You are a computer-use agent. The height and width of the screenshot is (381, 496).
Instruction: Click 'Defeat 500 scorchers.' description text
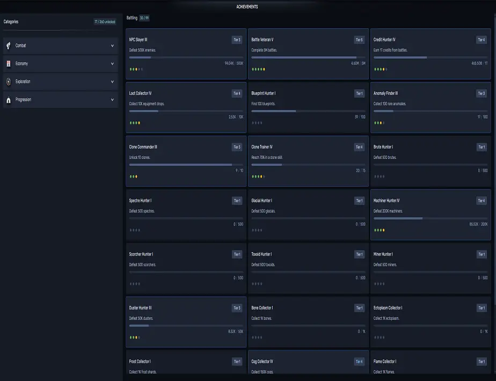(x=142, y=265)
